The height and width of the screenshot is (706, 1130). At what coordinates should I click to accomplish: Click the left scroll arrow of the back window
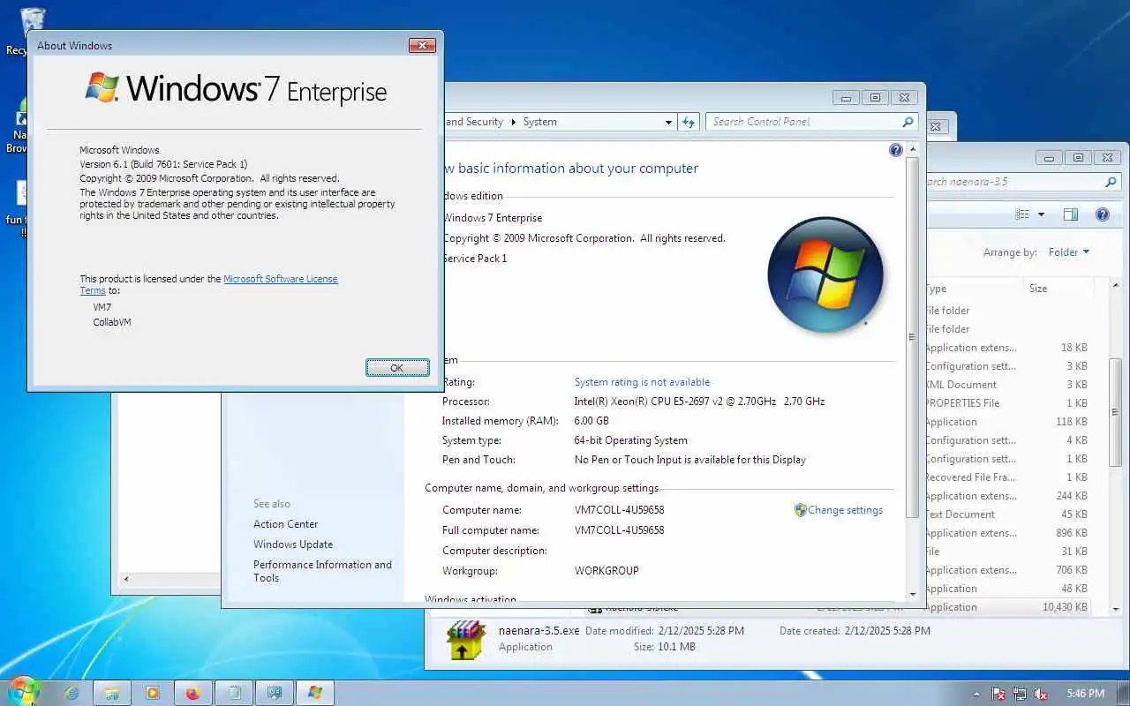pos(125,580)
